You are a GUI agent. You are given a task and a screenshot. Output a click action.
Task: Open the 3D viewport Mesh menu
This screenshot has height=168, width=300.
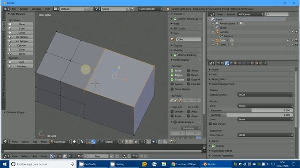(x=44, y=142)
